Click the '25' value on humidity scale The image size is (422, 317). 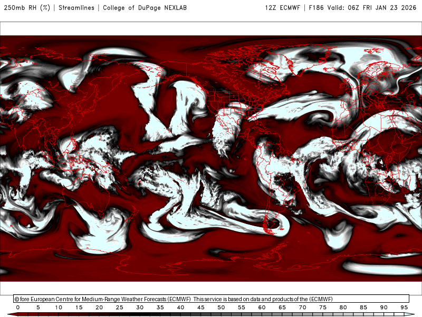coord(120,307)
